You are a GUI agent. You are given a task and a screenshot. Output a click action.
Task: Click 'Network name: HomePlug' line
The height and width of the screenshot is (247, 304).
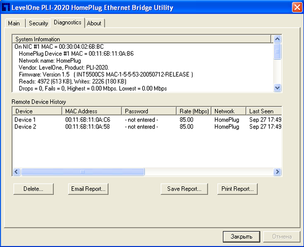(x=50, y=61)
